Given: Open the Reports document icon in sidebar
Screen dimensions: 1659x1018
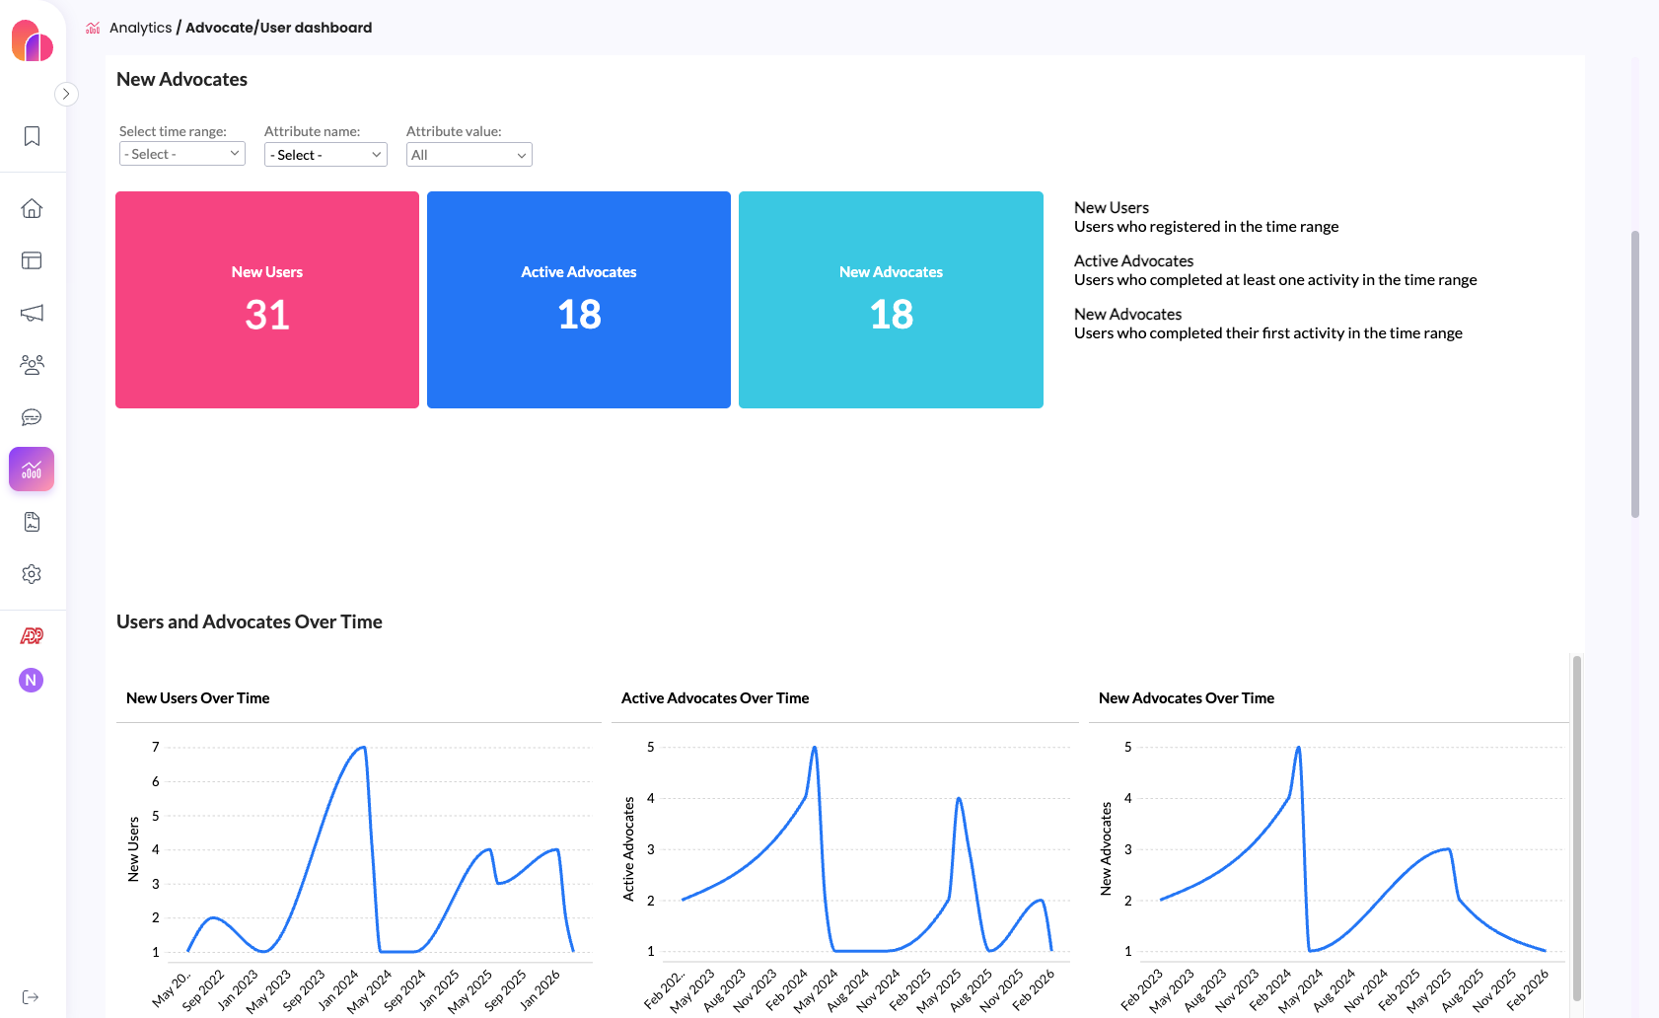Looking at the screenshot, I should (32, 521).
